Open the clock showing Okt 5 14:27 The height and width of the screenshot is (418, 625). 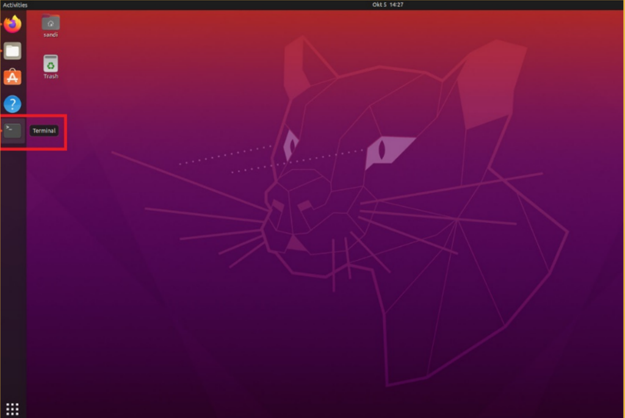(x=388, y=5)
